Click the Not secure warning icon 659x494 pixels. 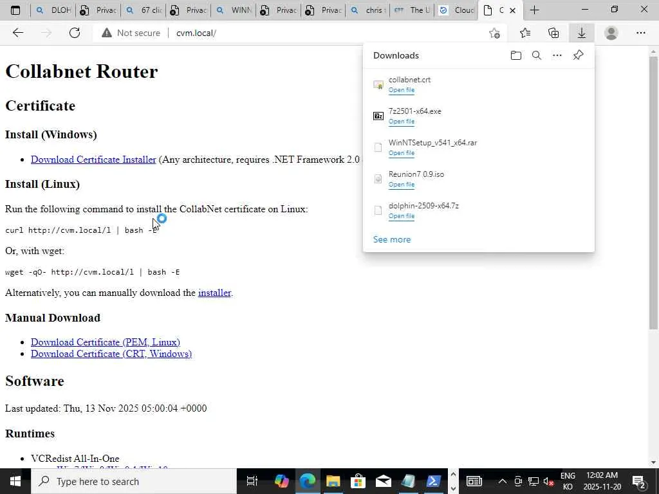[x=107, y=33]
